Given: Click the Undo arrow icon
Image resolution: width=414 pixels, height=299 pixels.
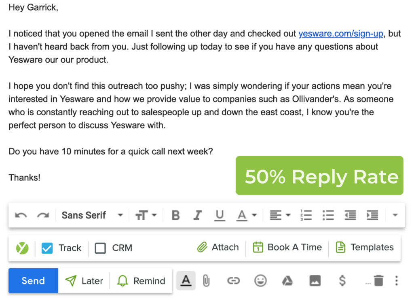Looking at the screenshot, I should (21, 215).
